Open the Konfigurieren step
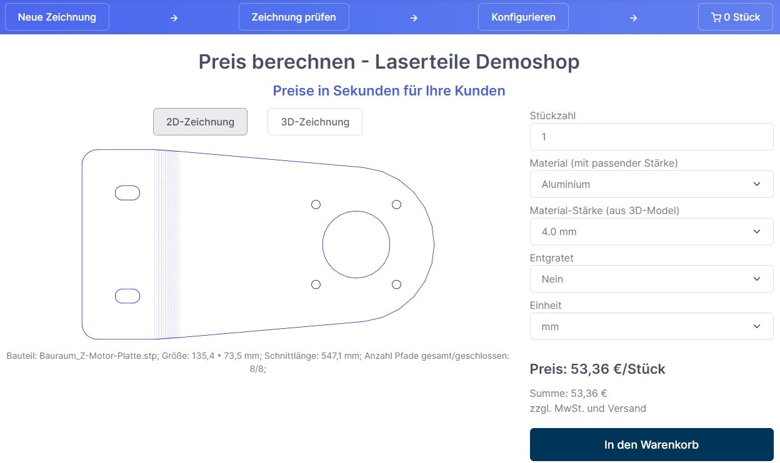This screenshot has width=780, height=463. coord(523,17)
